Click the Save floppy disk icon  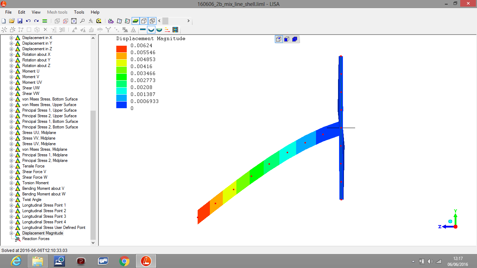click(20, 21)
